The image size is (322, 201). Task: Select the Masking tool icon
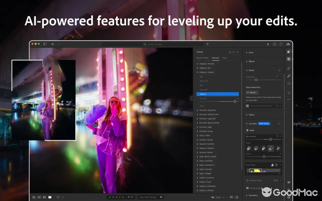pyautogui.click(x=289, y=83)
